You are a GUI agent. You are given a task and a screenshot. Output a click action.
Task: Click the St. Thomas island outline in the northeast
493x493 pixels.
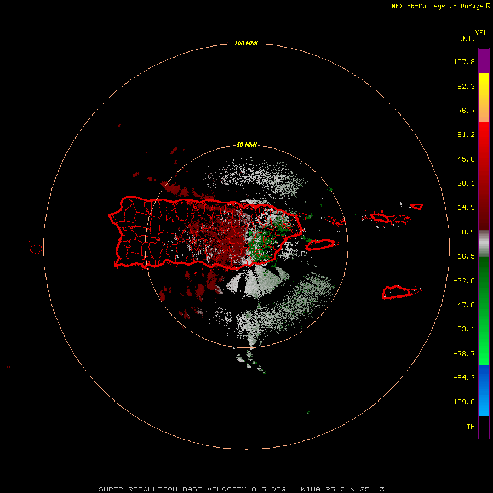tap(380, 217)
